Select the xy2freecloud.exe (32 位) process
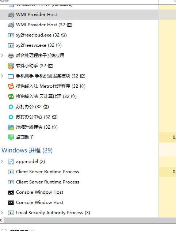This screenshot has height=231, width=176. [x=79, y=35]
